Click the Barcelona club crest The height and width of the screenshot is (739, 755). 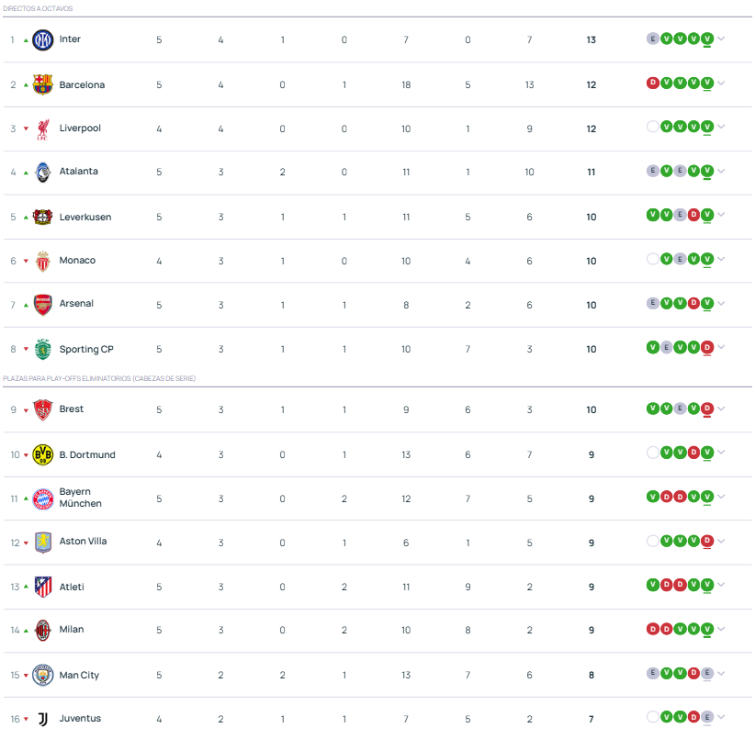coord(42,84)
